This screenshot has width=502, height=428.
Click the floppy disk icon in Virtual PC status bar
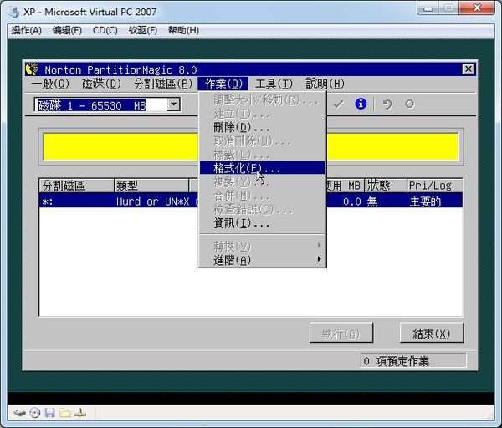coord(49,413)
